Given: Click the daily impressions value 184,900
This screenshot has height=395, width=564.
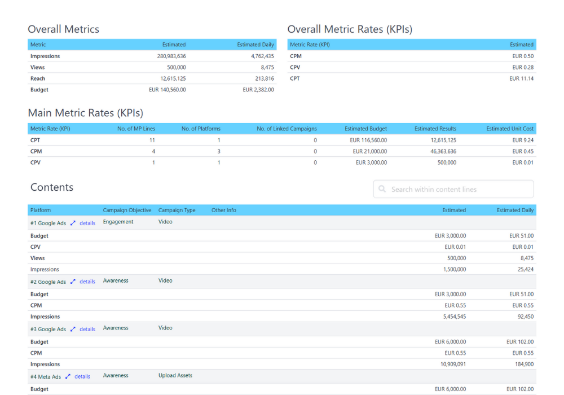Looking at the screenshot, I should coord(525,364).
